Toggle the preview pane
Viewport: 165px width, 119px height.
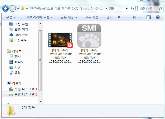point(149,17)
